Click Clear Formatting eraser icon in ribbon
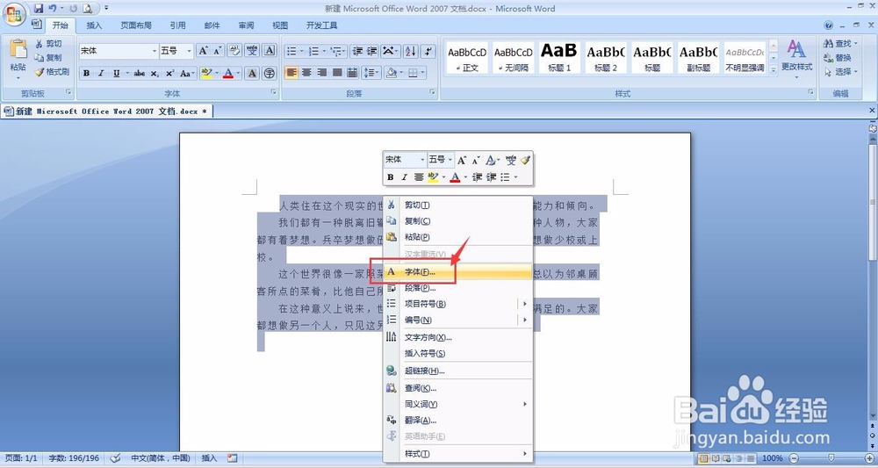The image size is (878, 468). pyautogui.click(x=235, y=51)
